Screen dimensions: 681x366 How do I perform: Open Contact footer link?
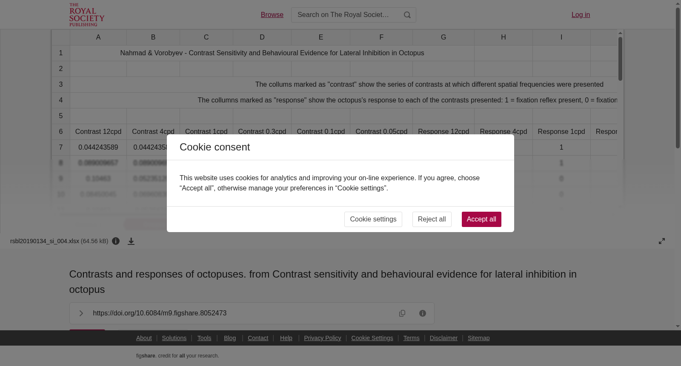pyautogui.click(x=258, y=338)
